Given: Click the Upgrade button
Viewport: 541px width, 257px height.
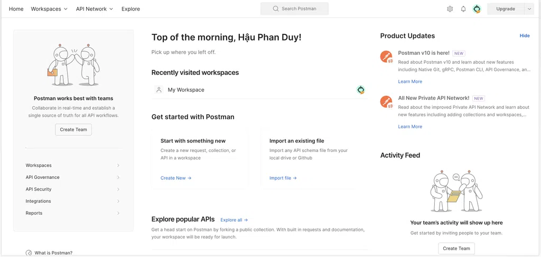Looking at the screenshot, I should [506, 9].
